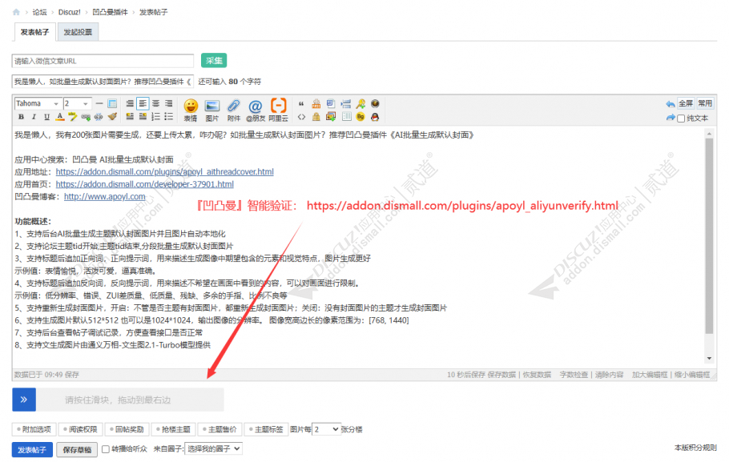Open the 阿里云 upload tool
The height and width of the screenshot is (462, 729).
click(x=278, y=110)
